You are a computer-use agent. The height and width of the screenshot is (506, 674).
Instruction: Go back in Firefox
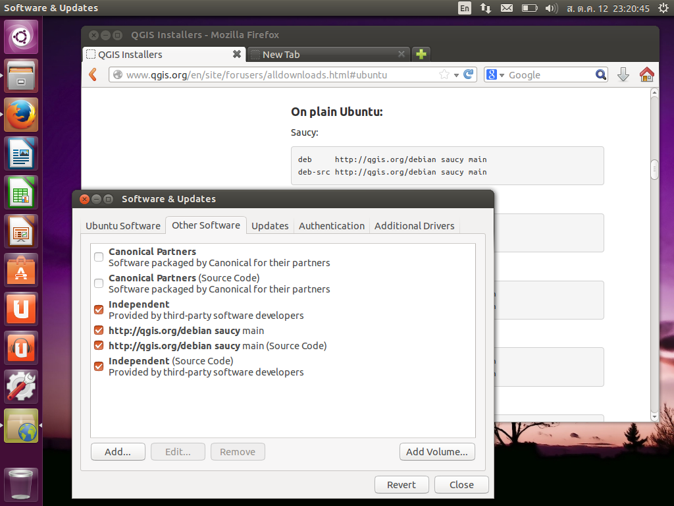coord(93,75)
